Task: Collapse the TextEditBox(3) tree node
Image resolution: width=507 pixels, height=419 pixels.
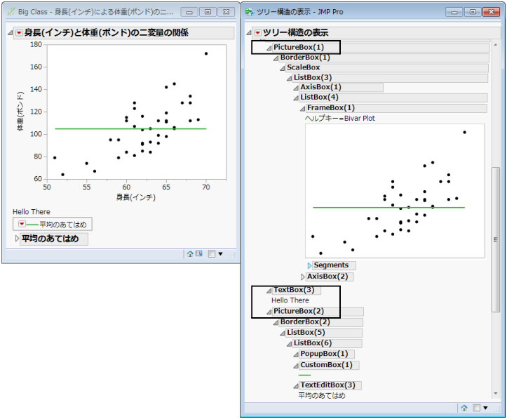Action: (296, 386)
